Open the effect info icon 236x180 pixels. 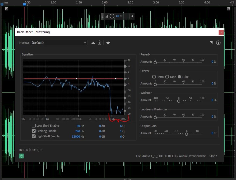[218, 43]
